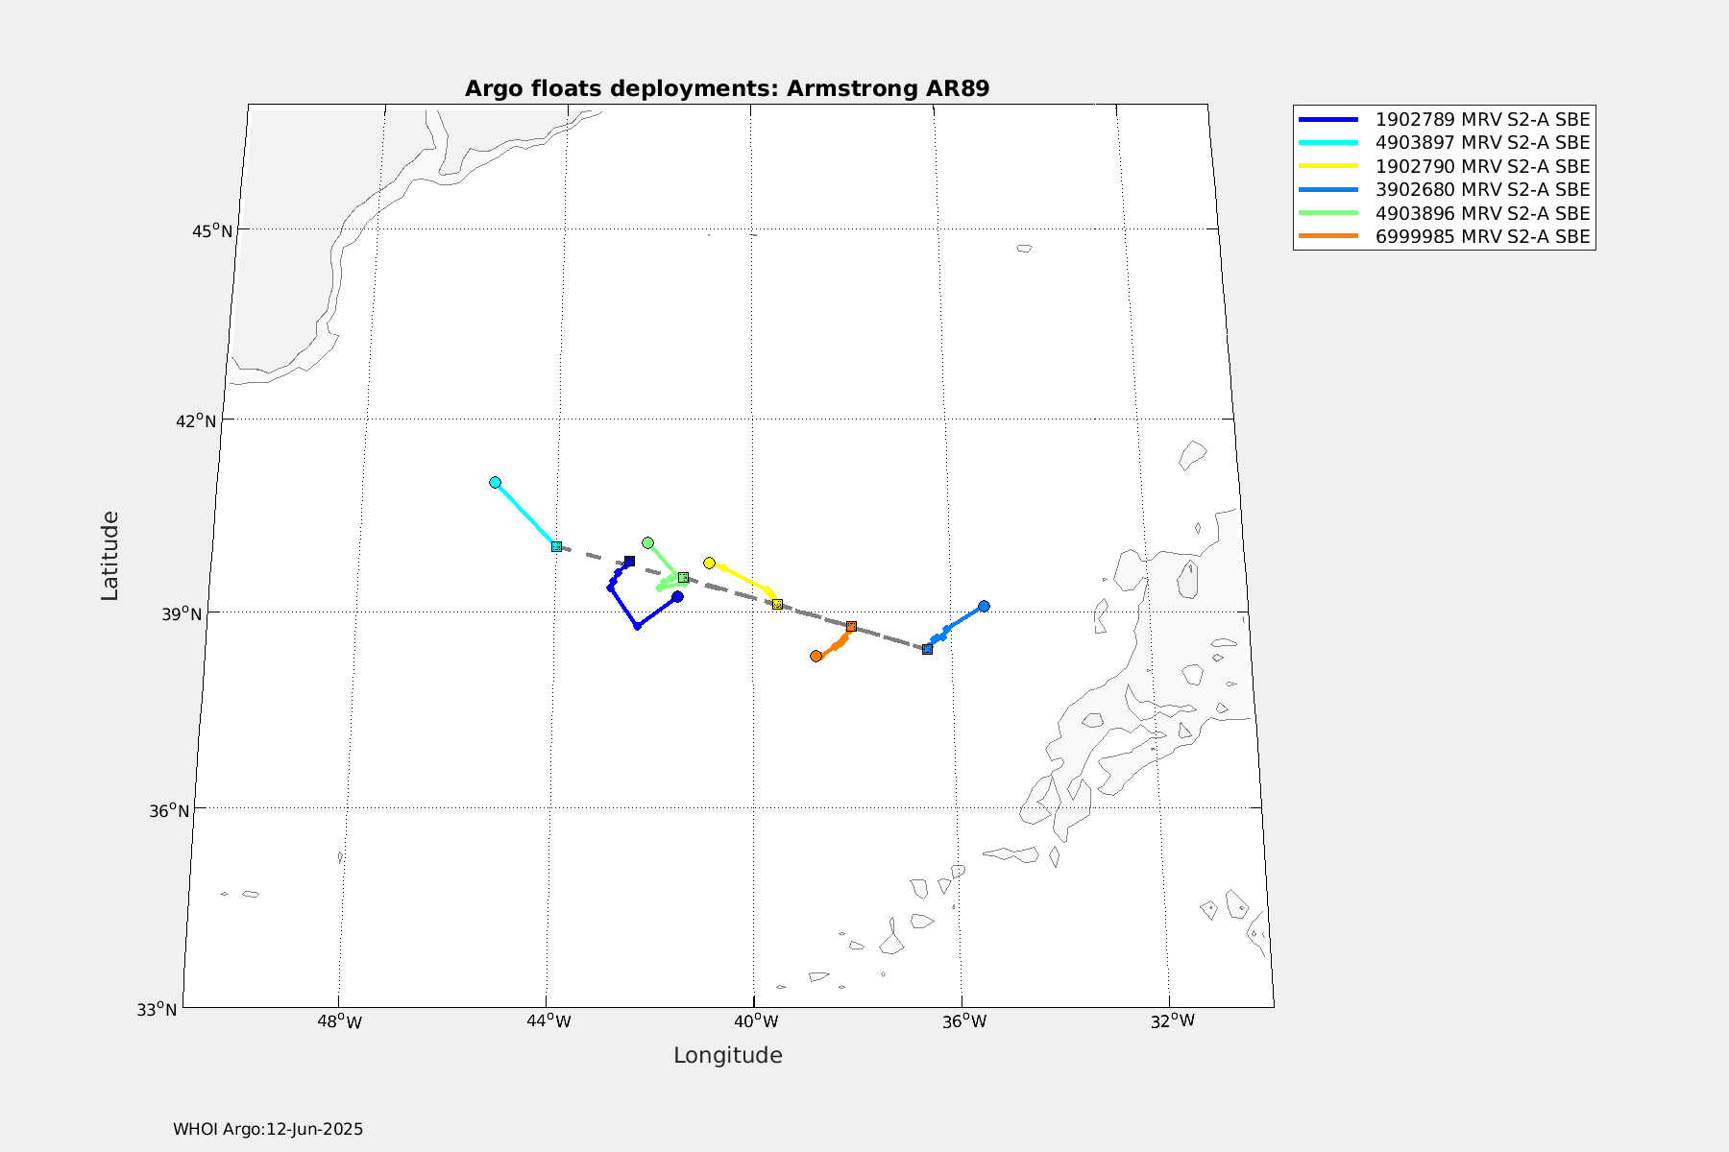Click the legend entry 3902680 MRV S2-A SBE
This screenshot has width=1729, height=1152.
(x=1445, y=190)
